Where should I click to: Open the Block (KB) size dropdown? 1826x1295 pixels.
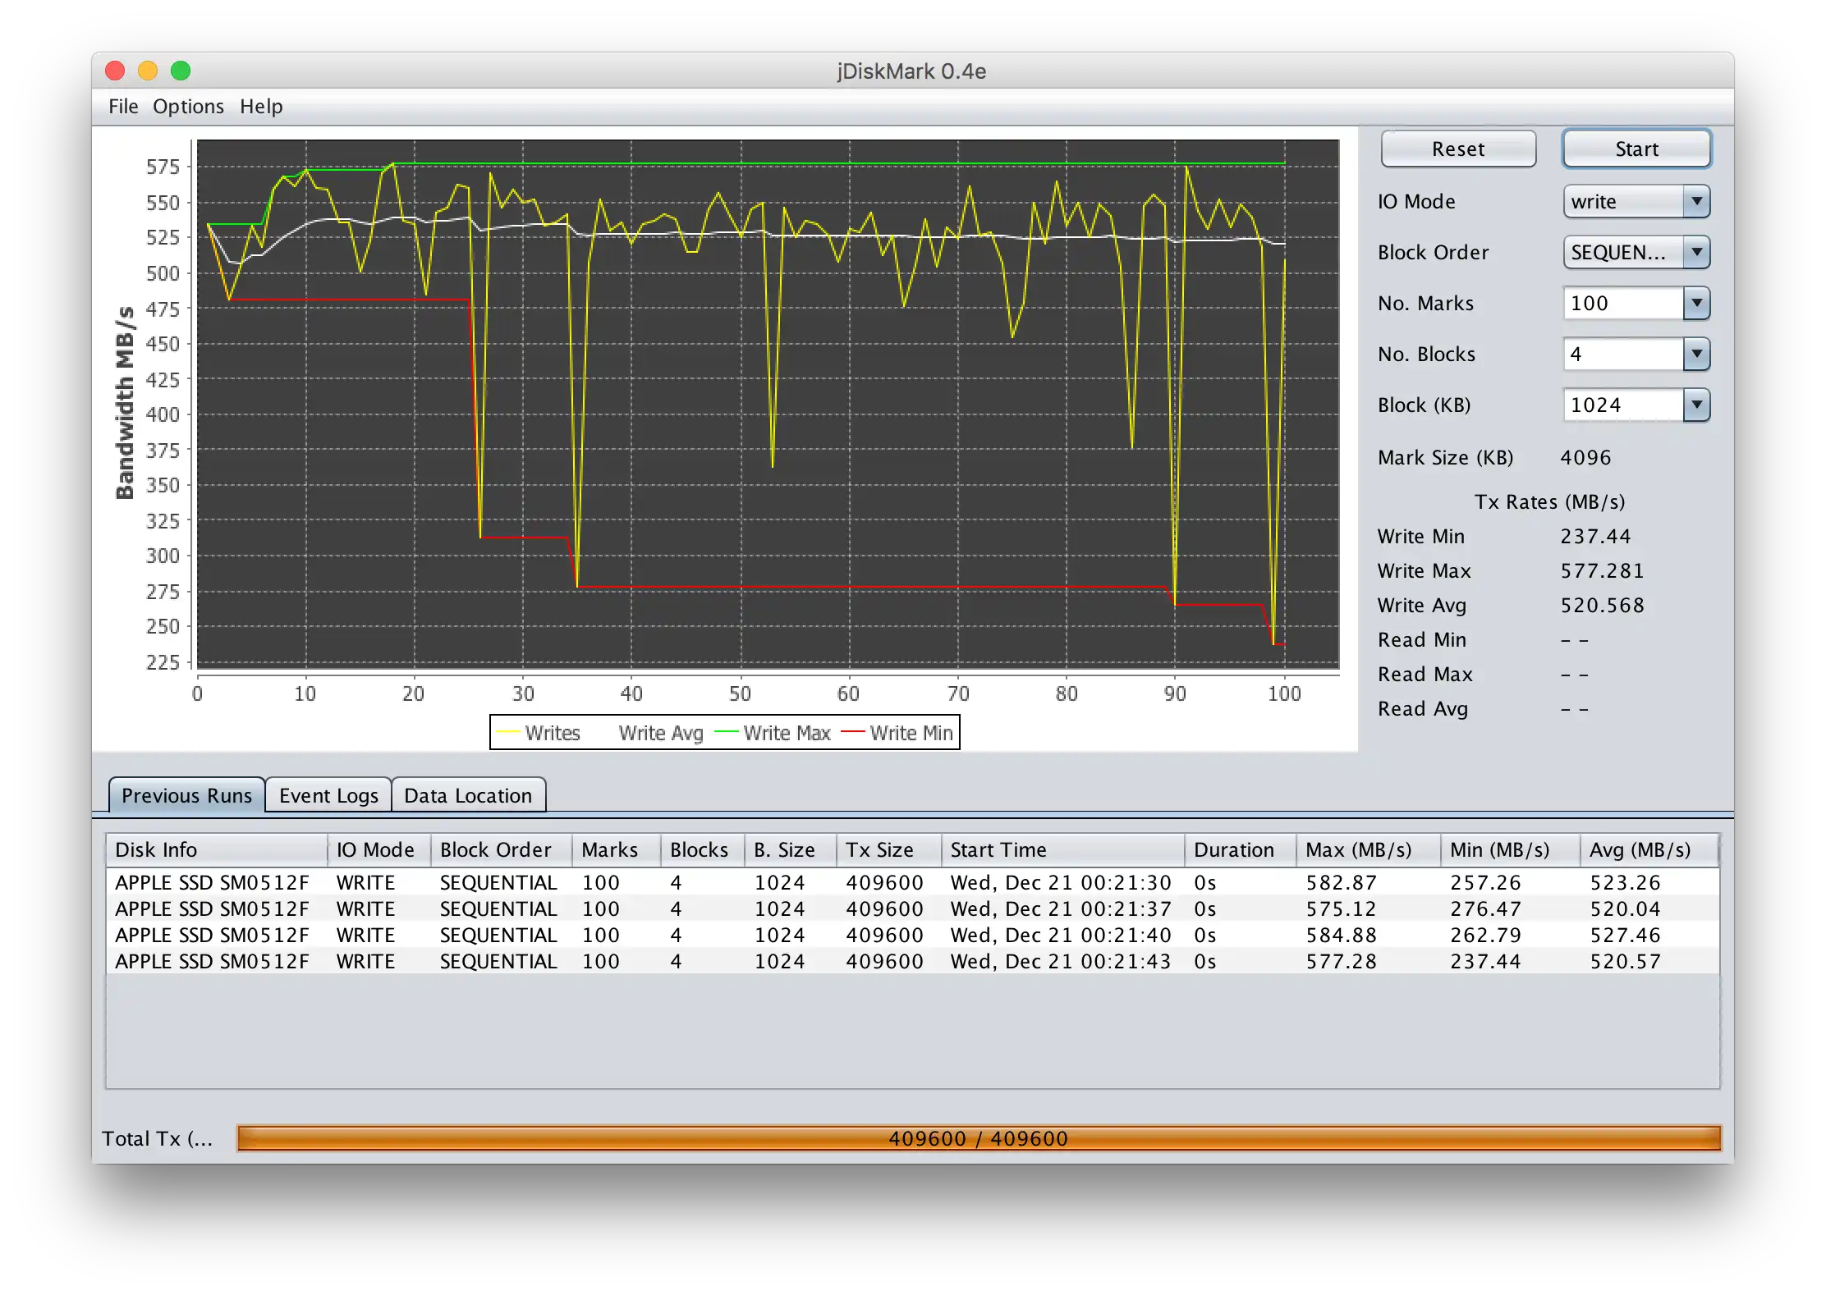[1695, 405]
